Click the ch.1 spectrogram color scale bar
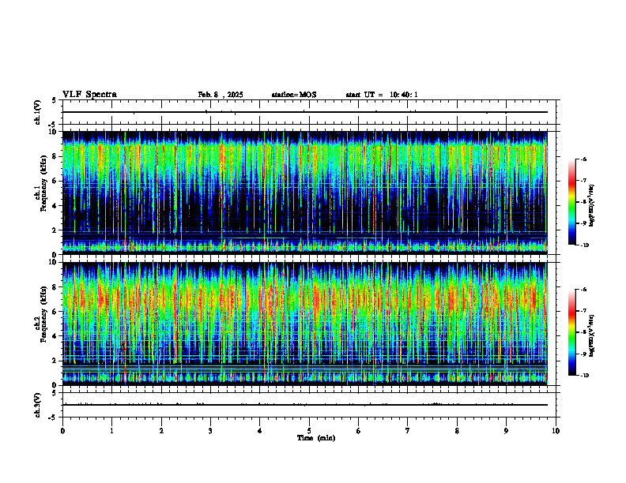 (571, 202)
